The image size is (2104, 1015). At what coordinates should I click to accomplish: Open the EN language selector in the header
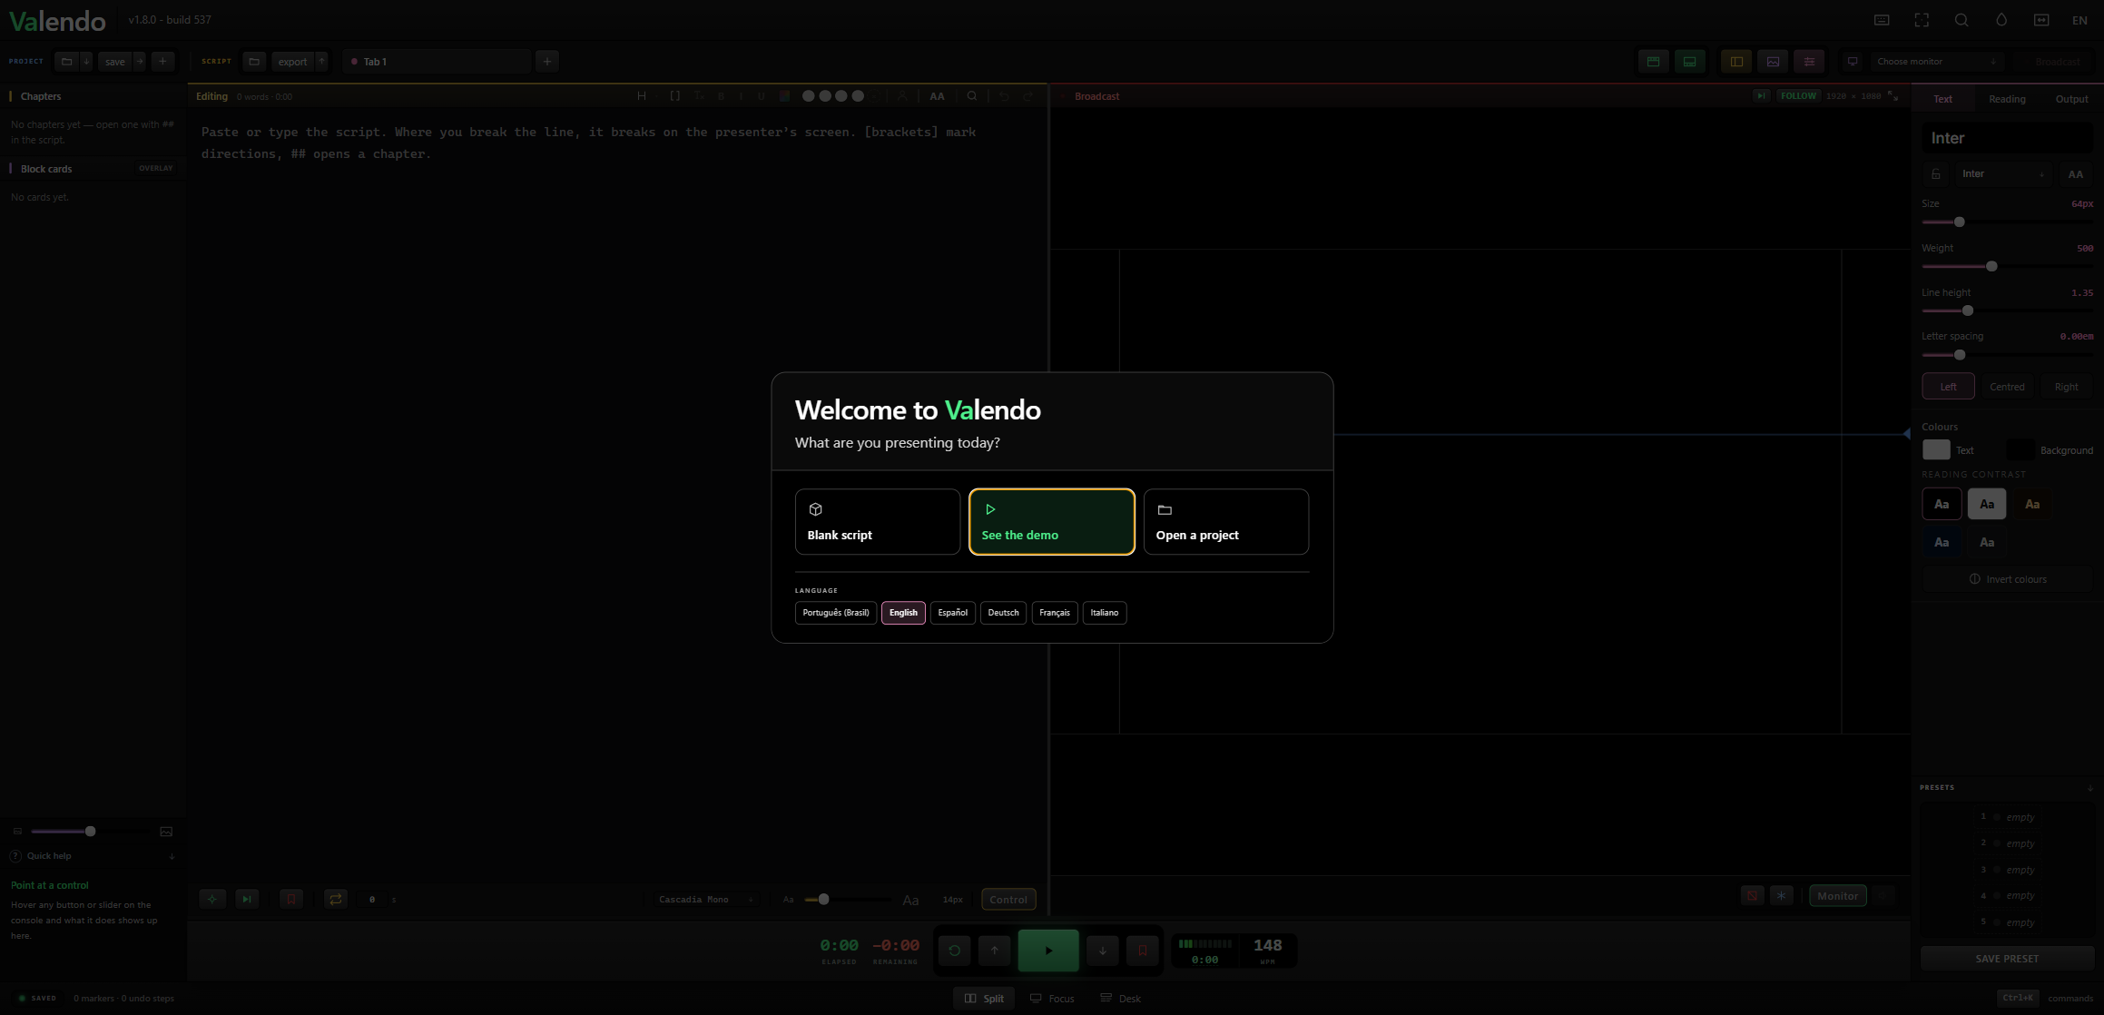click(2079, 20)
